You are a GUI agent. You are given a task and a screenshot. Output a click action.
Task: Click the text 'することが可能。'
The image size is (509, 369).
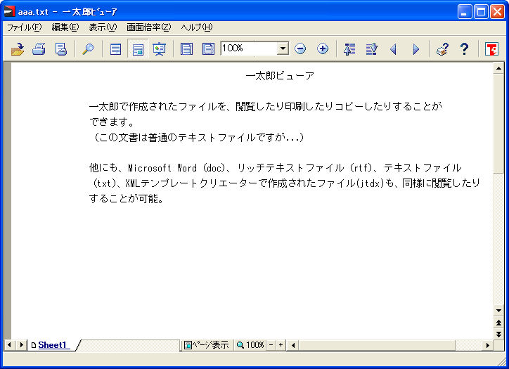[x=127, y=199]
